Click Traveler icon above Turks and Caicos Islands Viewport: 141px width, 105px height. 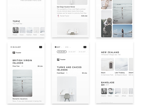tap(58, 59)
